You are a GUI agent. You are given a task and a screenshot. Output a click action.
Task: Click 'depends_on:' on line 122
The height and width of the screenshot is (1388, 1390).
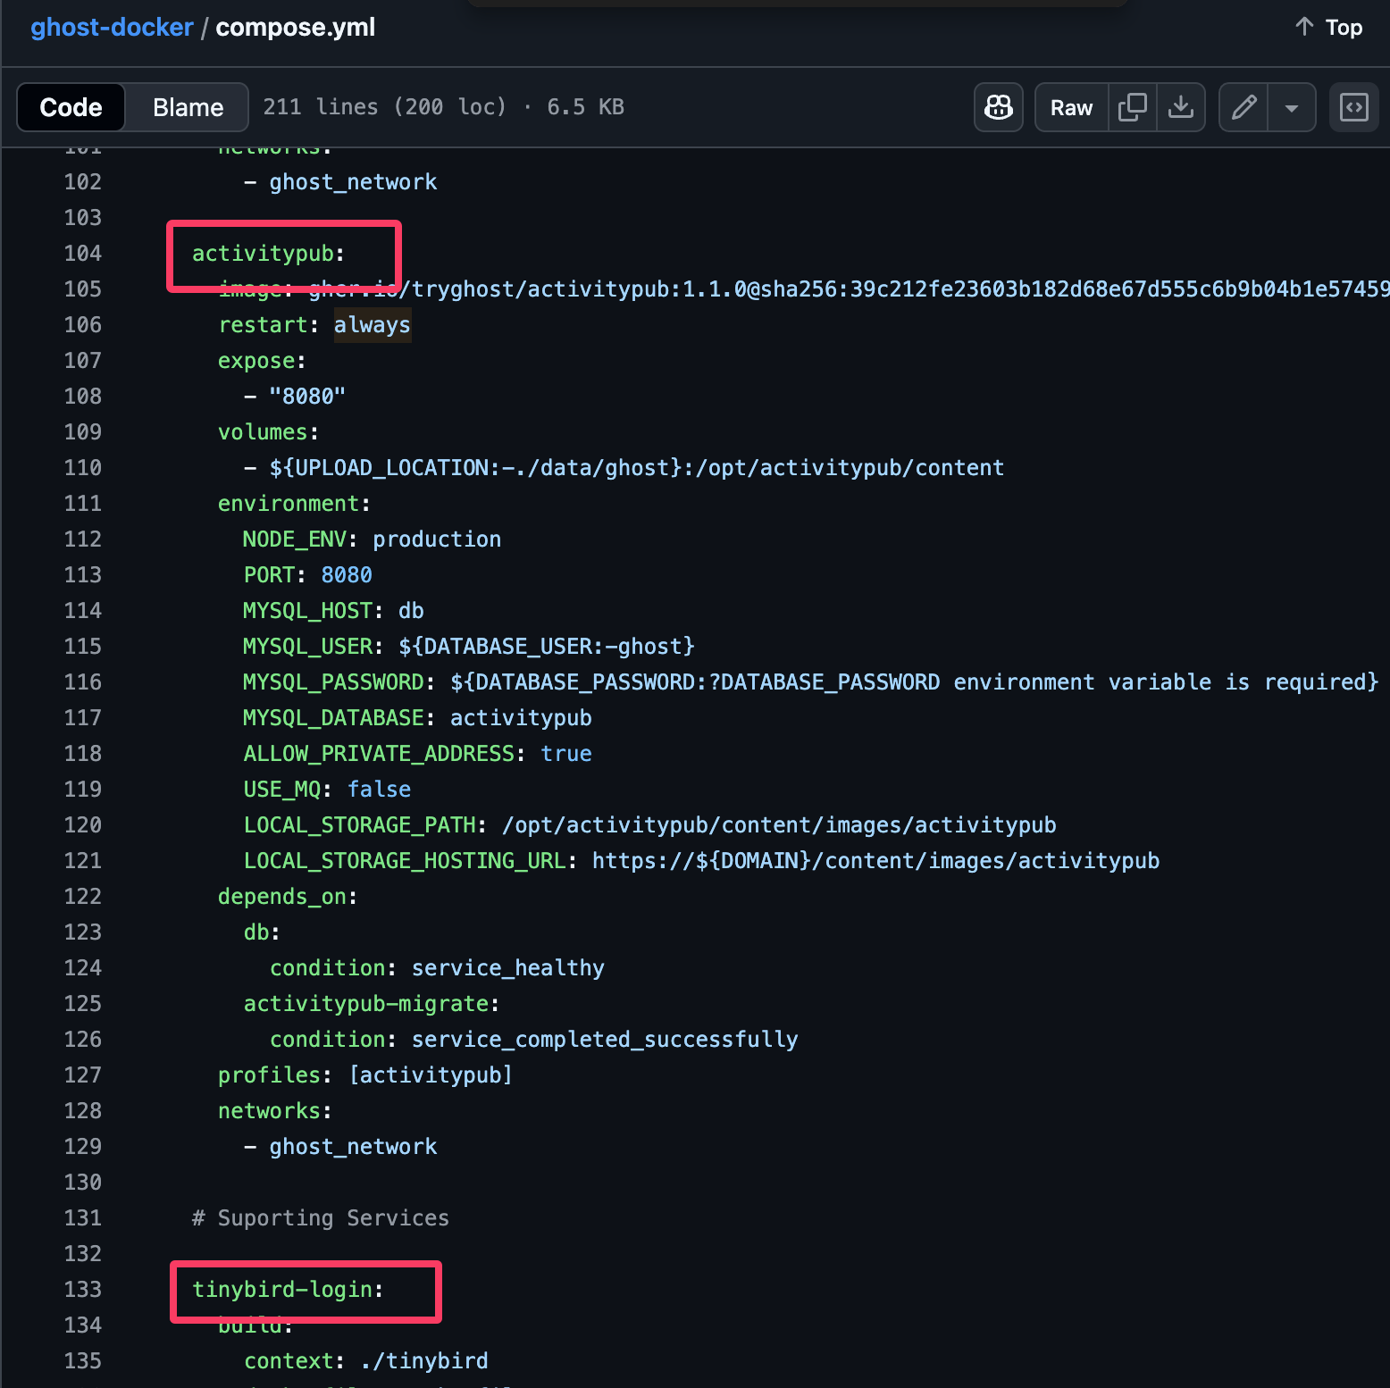[288, 897]
